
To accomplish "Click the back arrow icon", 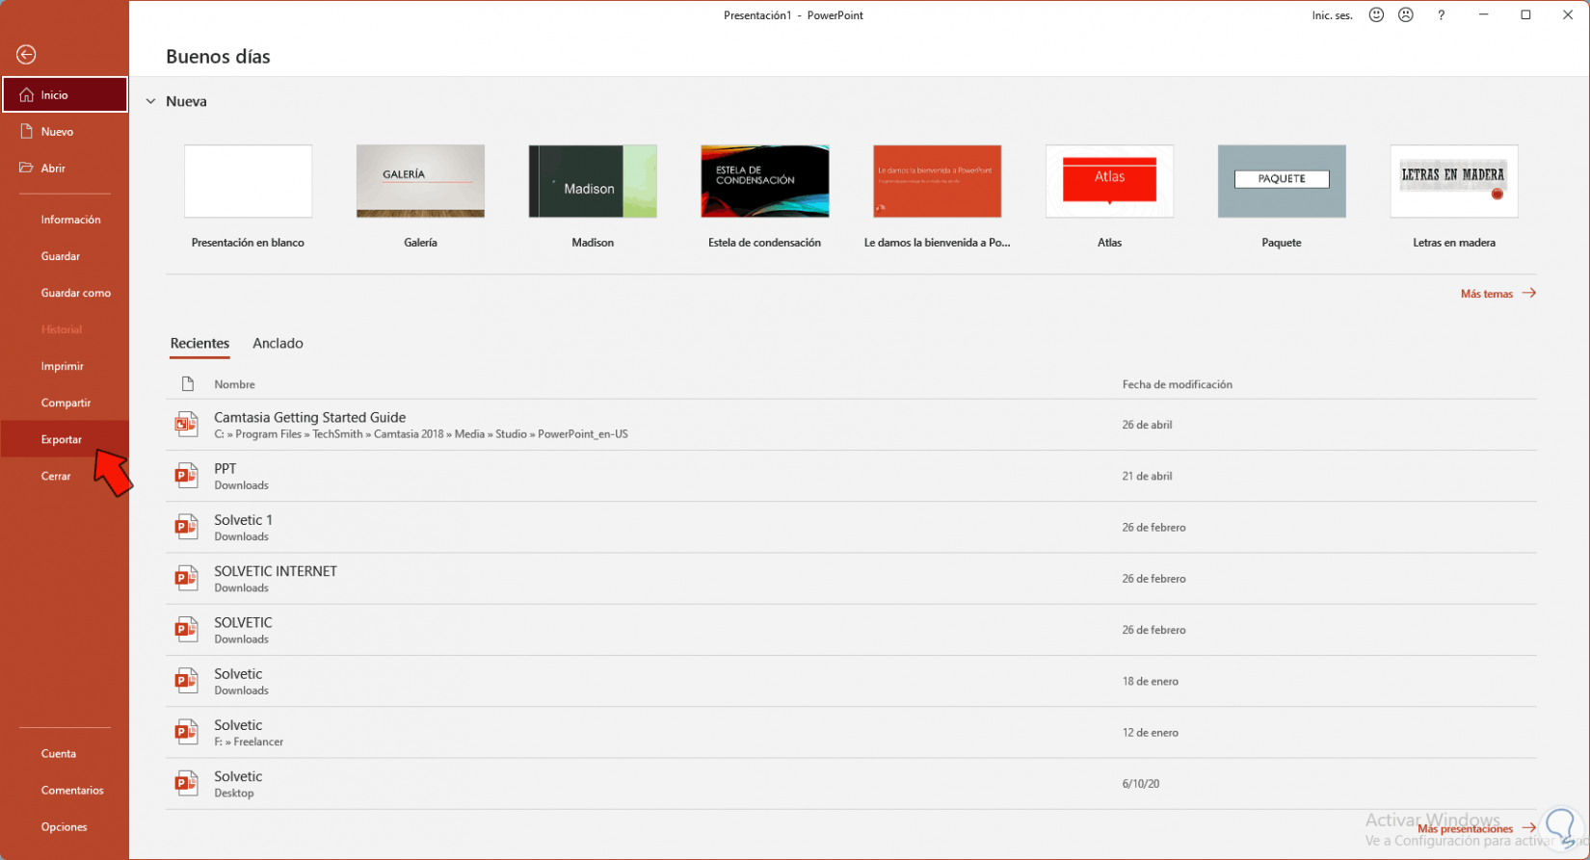I will (26, 55).
